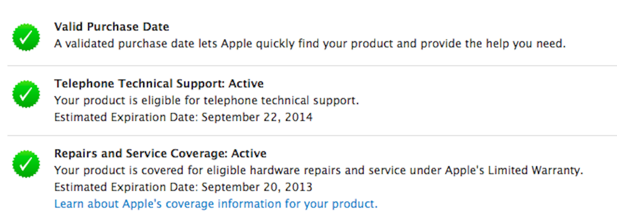
Task: Click Estimated Expiration Date label under Telephone Support
Action: 126,117
